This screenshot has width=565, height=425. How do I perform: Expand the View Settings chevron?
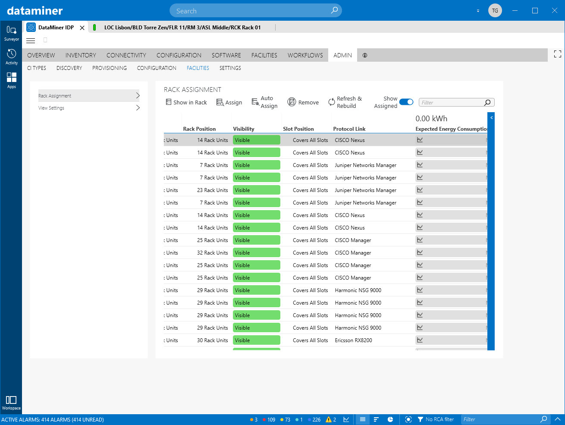tap(138, 108)
